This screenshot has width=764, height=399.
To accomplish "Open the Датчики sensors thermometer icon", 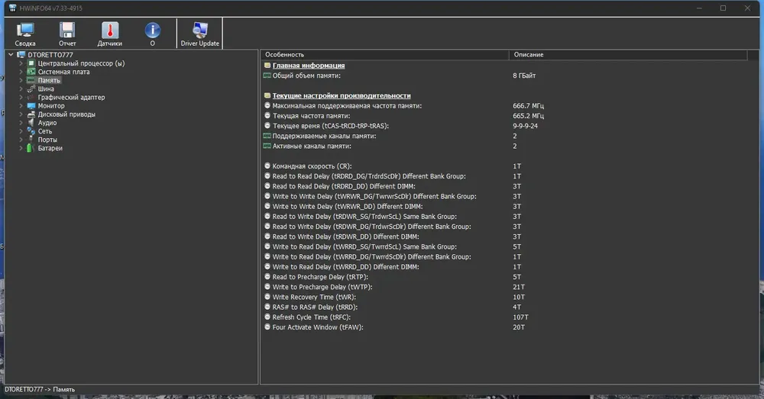I will [x=109, y=31].
